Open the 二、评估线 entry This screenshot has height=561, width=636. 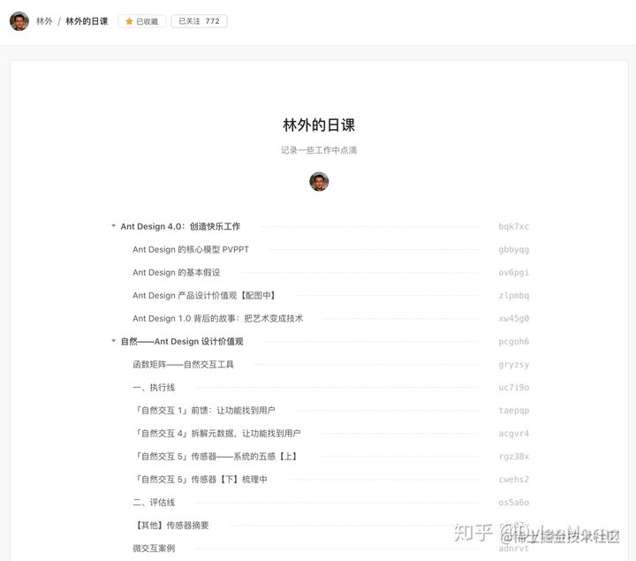click(x=154, y=502)
